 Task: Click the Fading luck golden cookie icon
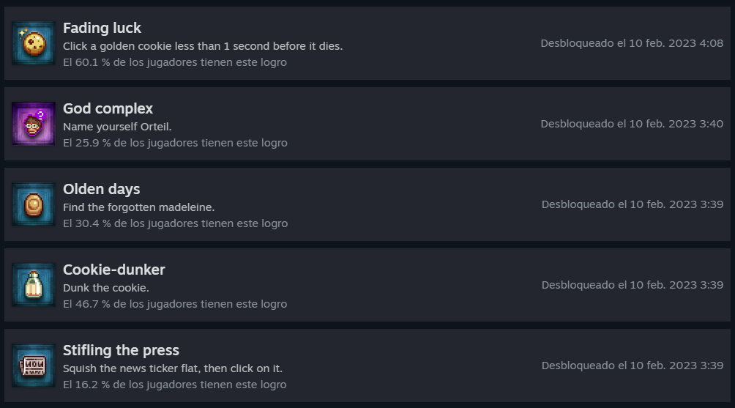point(34,43)
